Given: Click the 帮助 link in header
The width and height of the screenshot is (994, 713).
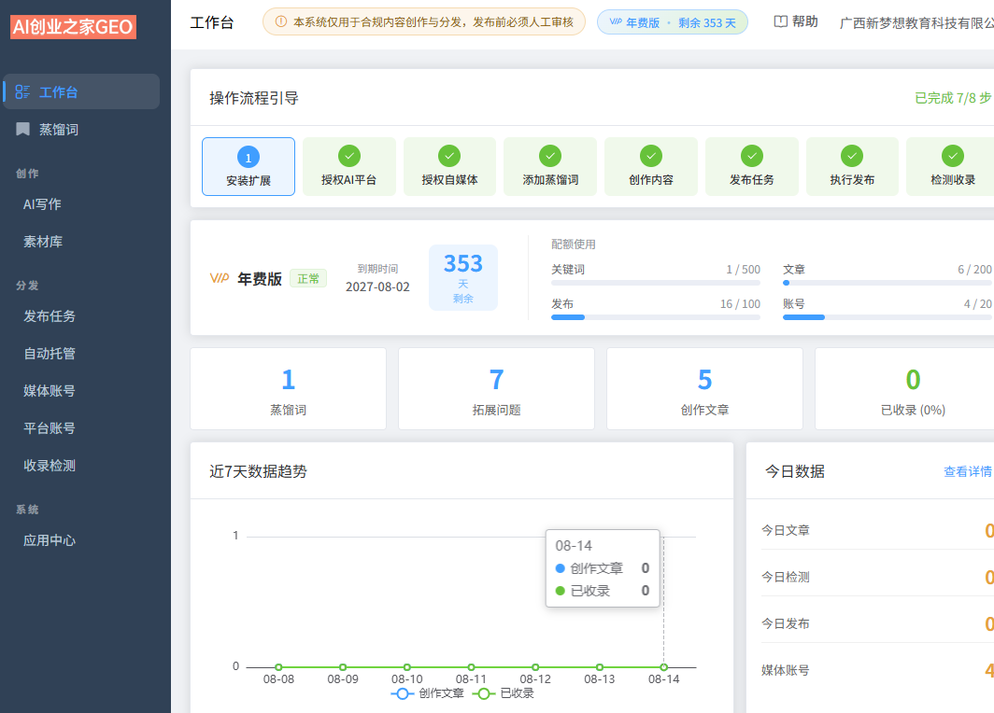Looking at the screenshot, I should [796, 21].
